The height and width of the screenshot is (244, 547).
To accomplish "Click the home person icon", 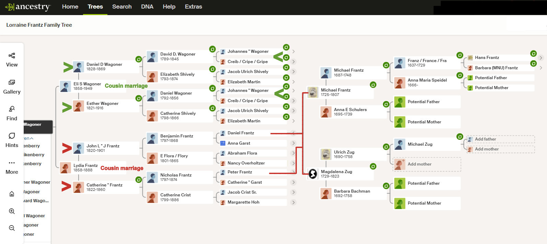I will [x=12, y=194].
